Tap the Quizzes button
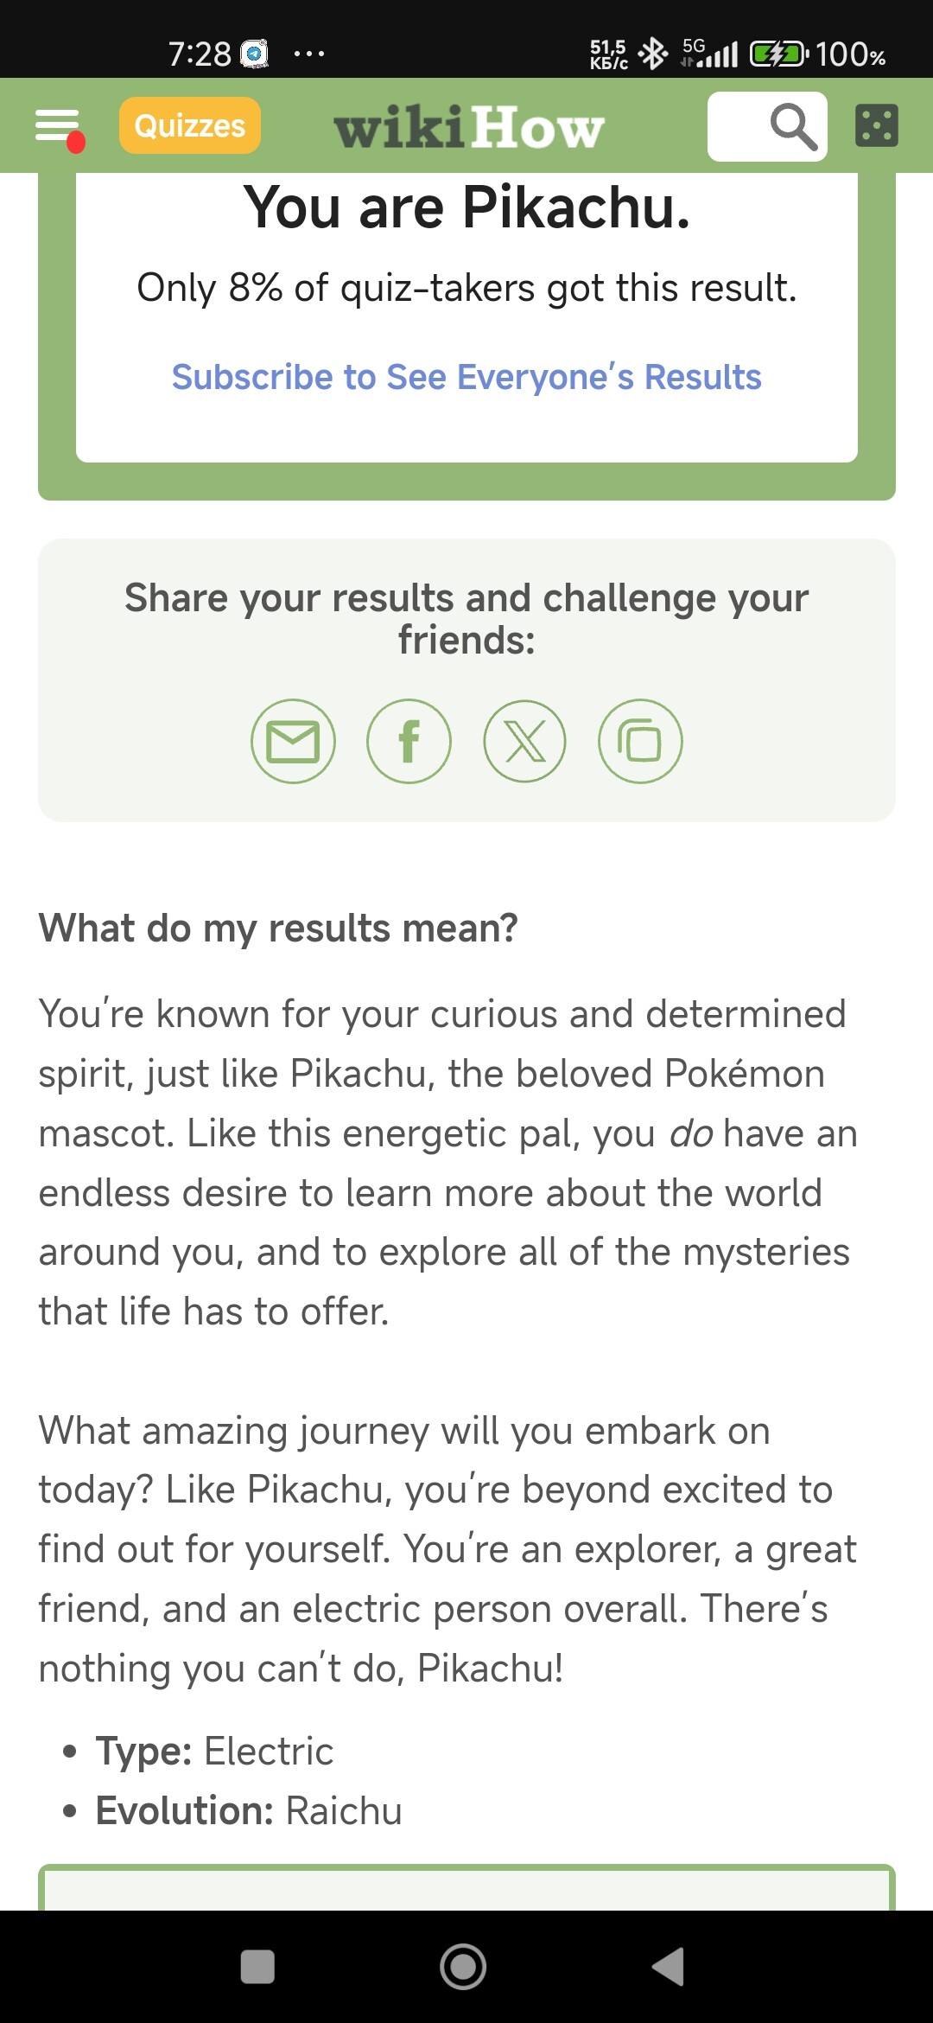The width and height of the screenshot is (933, 2023). [x=190, y=126]
